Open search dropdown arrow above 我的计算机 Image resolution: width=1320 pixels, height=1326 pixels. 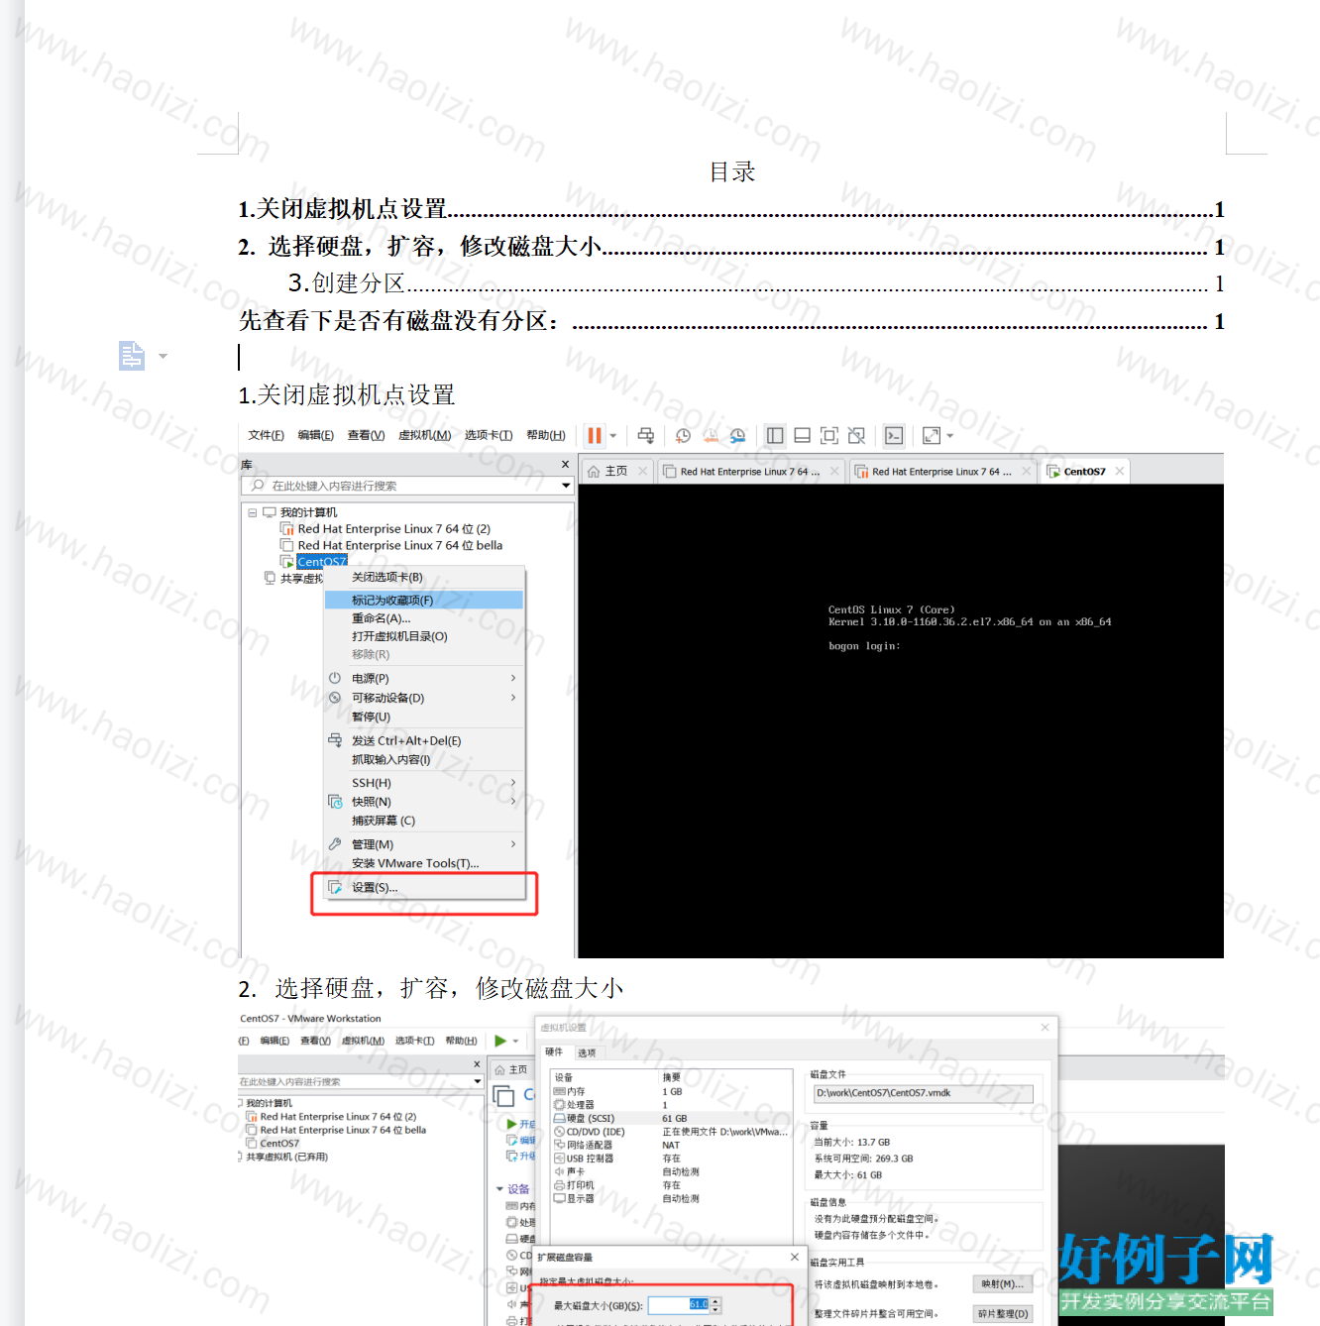[x=567, y=486]
